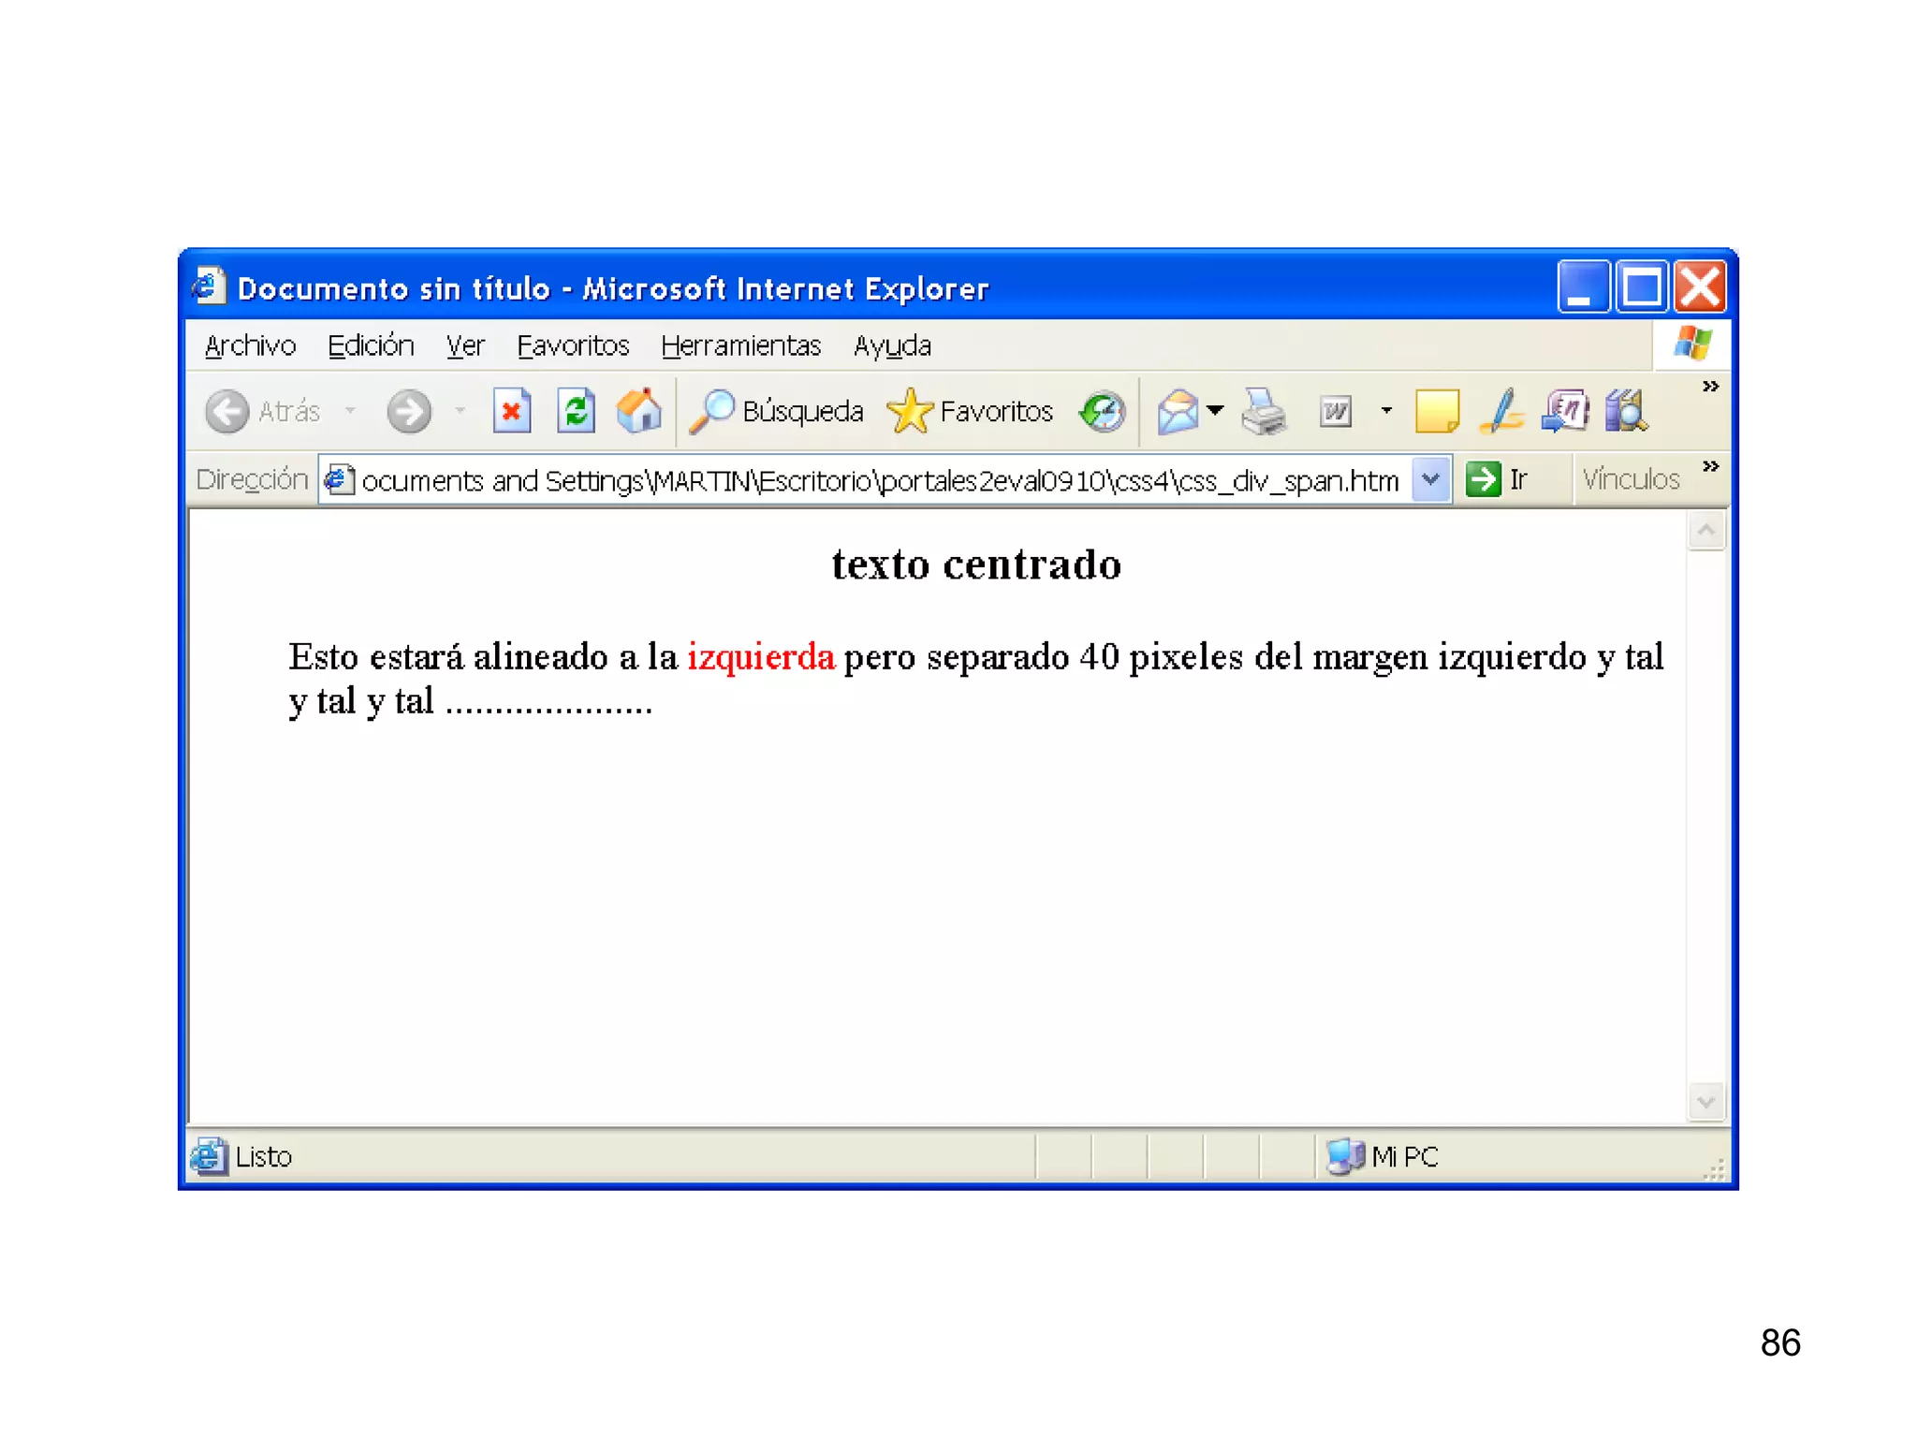Expand the Vínculos links chevron
This screenshot has width=1917, height=1438.
[x=1710, y=466]
